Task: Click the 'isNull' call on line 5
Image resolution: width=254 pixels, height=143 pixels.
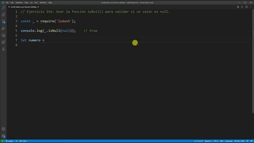Action: (54, 31)
